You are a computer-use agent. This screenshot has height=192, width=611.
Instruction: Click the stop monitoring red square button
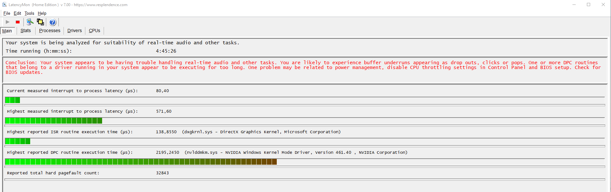[18, 22]
